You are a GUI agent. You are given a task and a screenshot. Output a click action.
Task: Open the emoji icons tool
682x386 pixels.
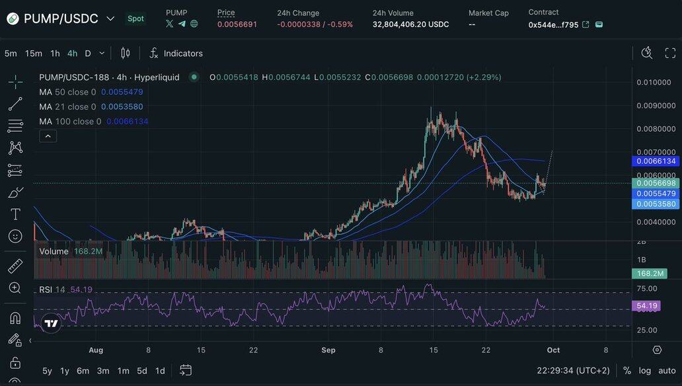tap(15, 237)
